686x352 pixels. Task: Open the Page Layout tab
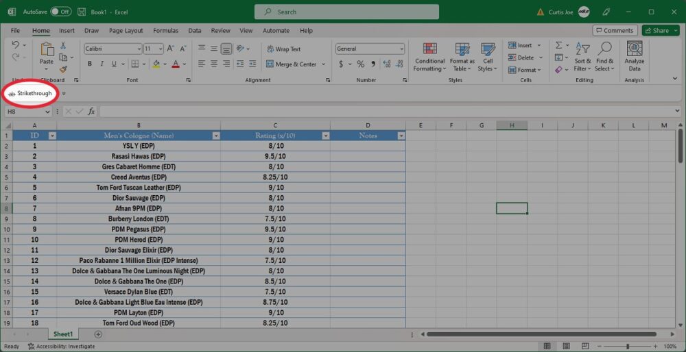coord(126,31)
